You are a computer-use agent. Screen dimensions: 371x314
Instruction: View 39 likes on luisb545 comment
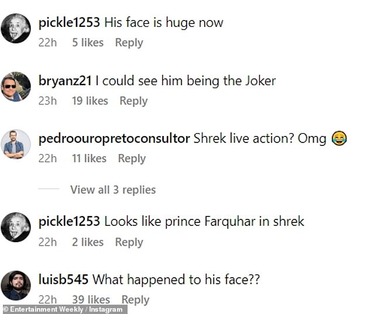coord(91,300)
